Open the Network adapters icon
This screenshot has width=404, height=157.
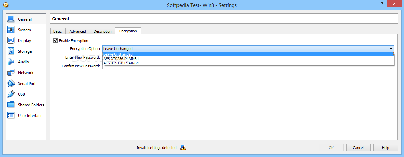(11, 73)
